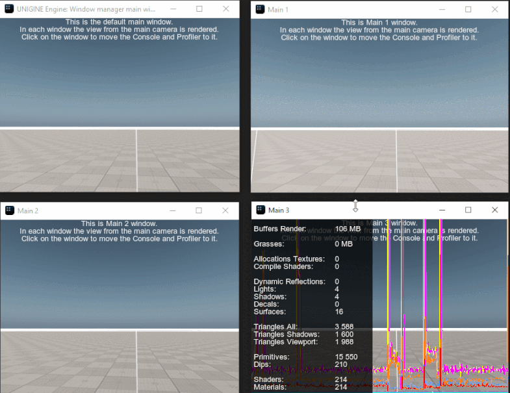The image size is (510, 393).
Task: Minimize the UNIGINE Engine default main window
Action: pyautogui.click(x=173, y=9)
